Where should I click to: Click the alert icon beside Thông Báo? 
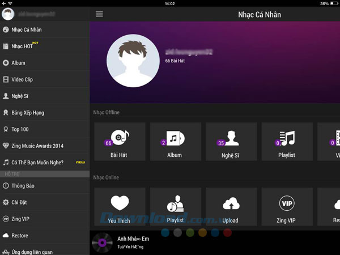[6, 186]
